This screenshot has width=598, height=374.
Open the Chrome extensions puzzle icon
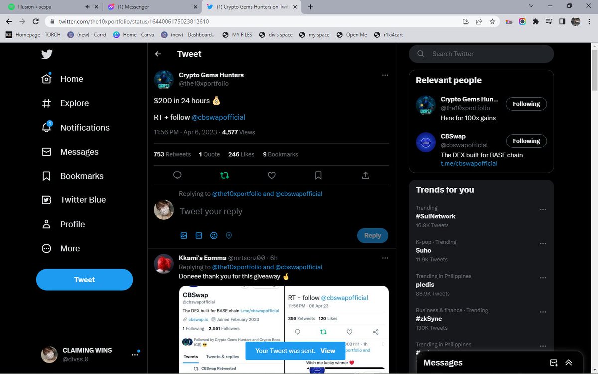point(535,21)
